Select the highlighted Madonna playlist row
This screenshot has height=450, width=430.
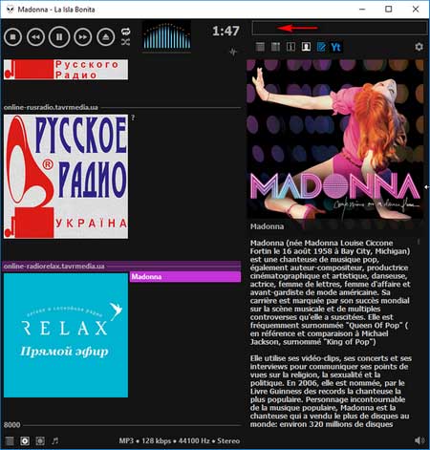[185, 276]
